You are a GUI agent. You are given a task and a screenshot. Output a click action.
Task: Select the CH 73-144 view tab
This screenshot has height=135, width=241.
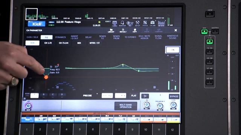(x=64, y=43)
